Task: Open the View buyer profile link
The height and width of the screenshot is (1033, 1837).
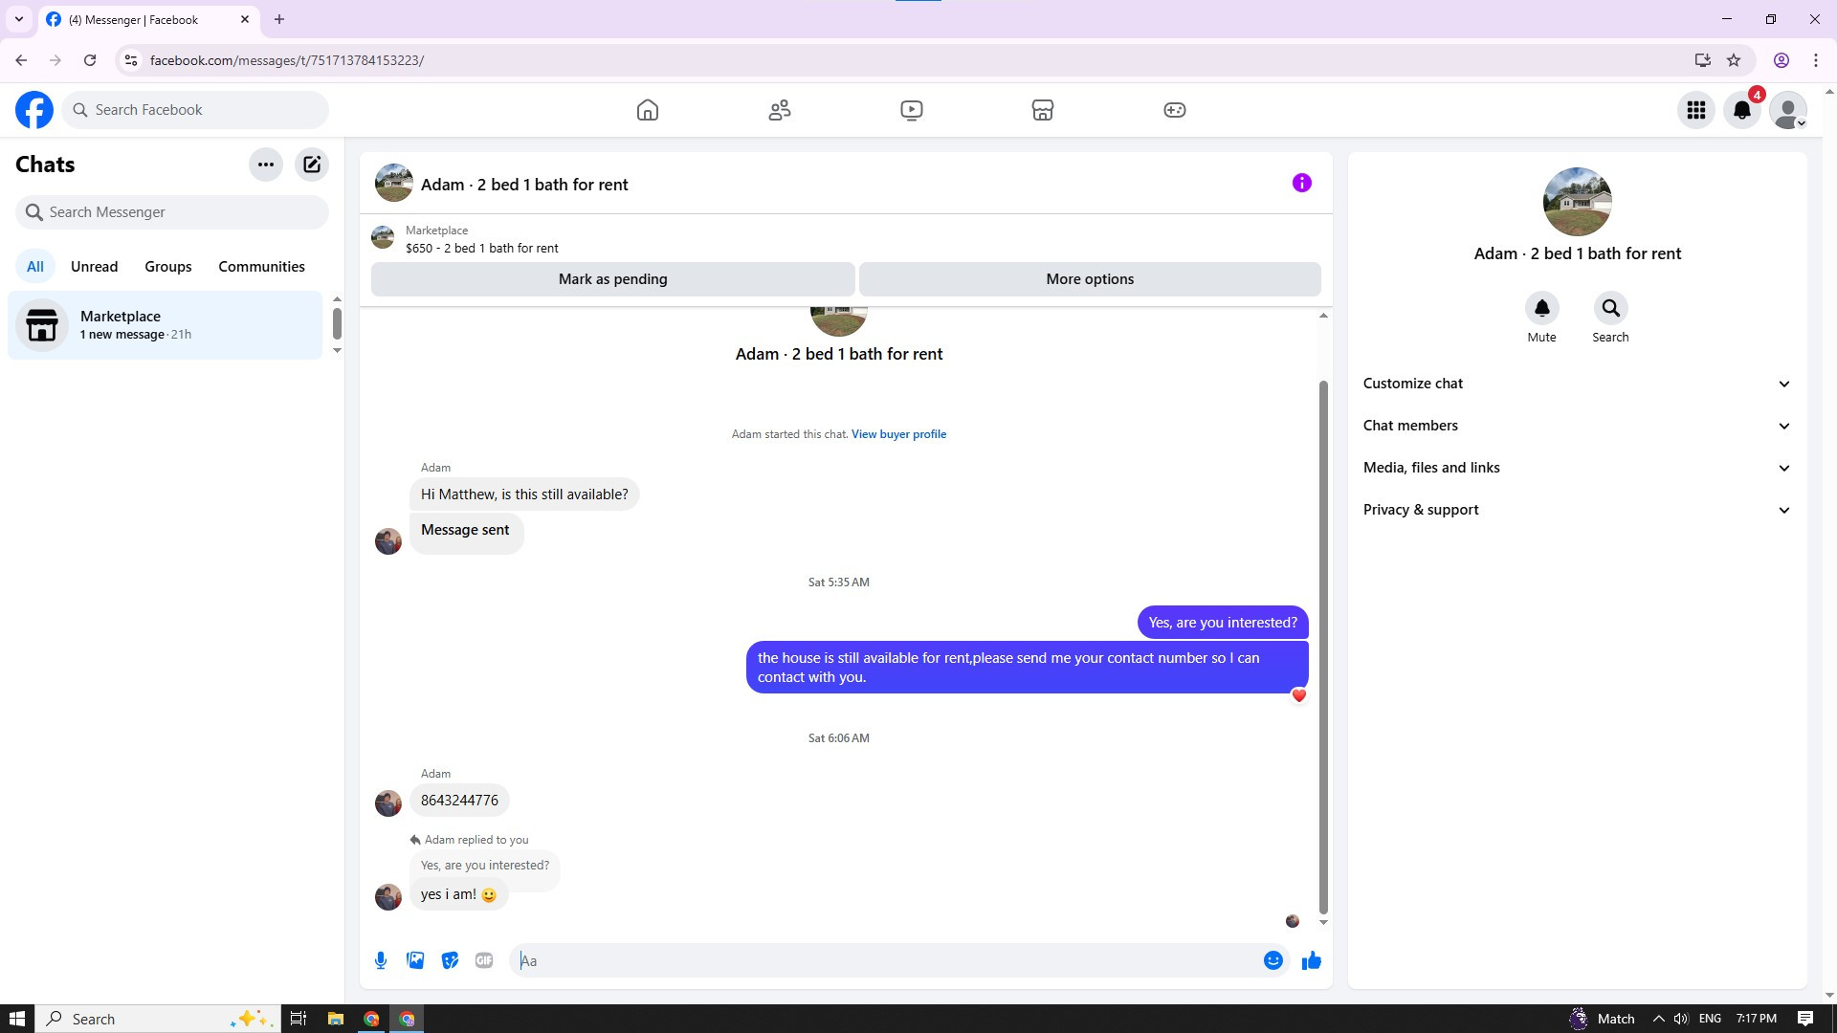Action: point(898,434)
